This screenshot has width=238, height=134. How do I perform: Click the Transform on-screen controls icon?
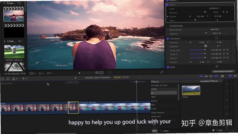pos(217,38)
